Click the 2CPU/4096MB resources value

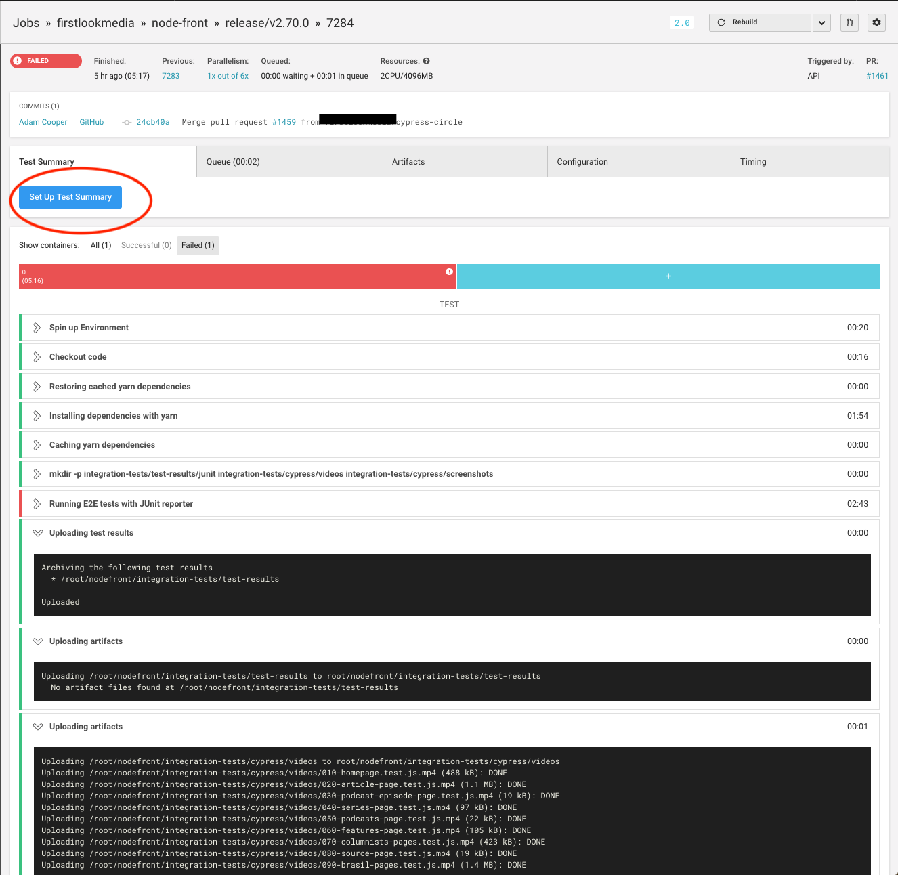click(x=406, y=76)
